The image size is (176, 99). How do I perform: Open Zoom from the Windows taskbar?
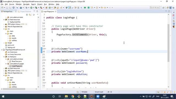(98, 97)
